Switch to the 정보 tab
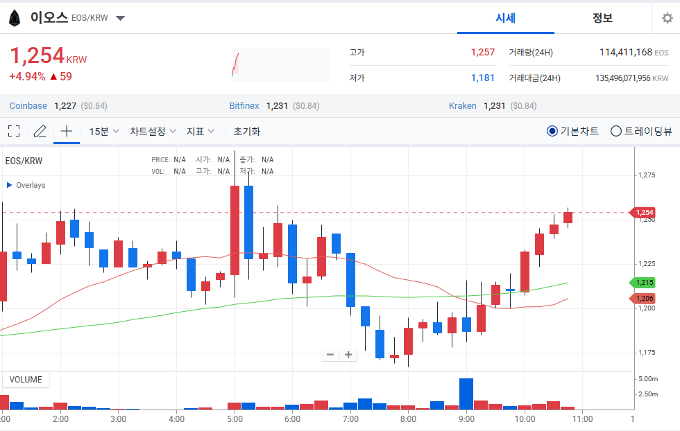 point(603,18)
